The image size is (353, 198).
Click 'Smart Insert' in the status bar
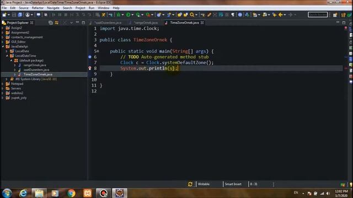(233, 184)
